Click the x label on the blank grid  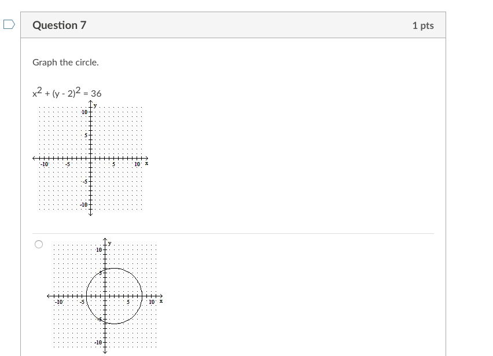tap(146, 163)
